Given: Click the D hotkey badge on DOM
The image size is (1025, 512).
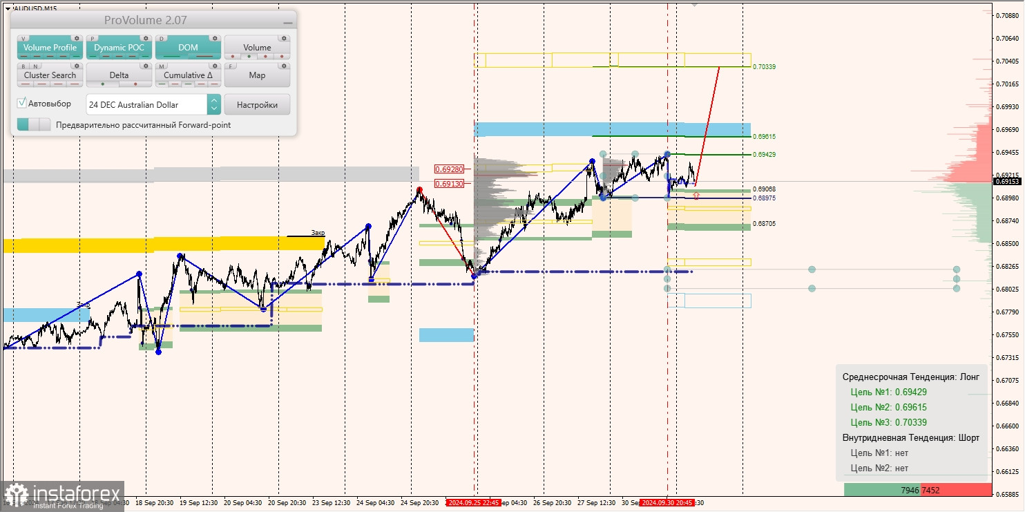Looking at the screenshot, I should (x=162, y=39).
